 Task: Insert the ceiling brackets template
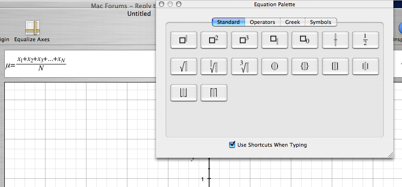[x=214, y=93]
